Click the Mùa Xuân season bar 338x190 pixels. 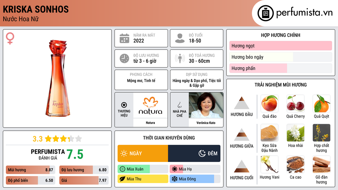143,169
